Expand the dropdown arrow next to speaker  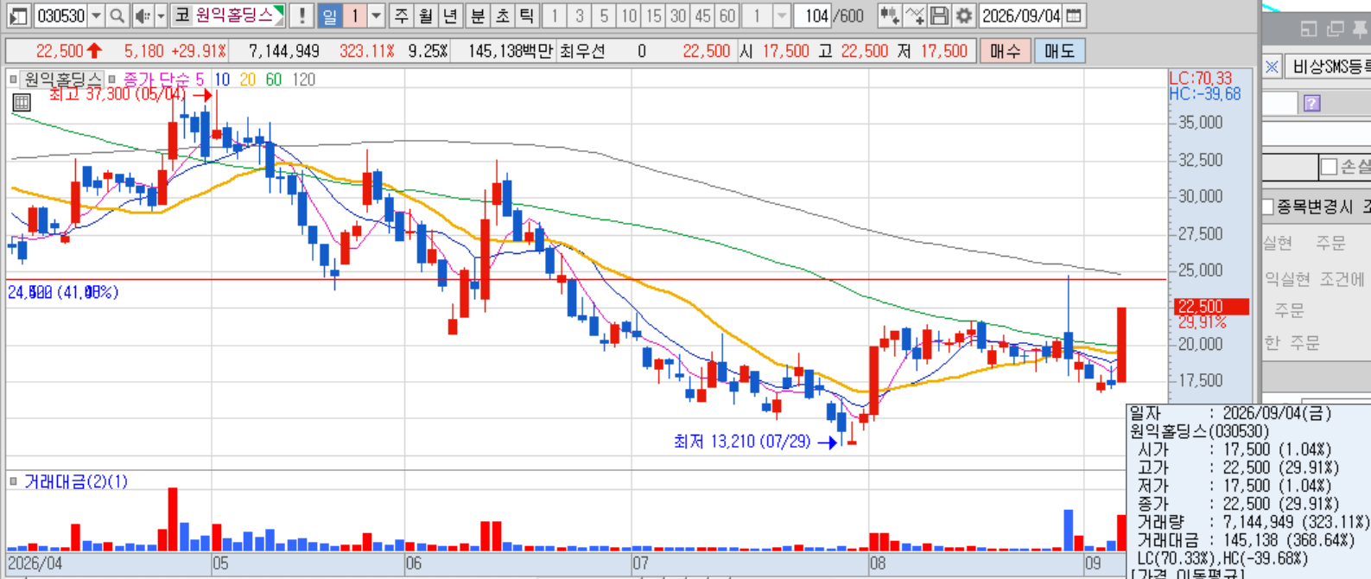pos(161,16)
